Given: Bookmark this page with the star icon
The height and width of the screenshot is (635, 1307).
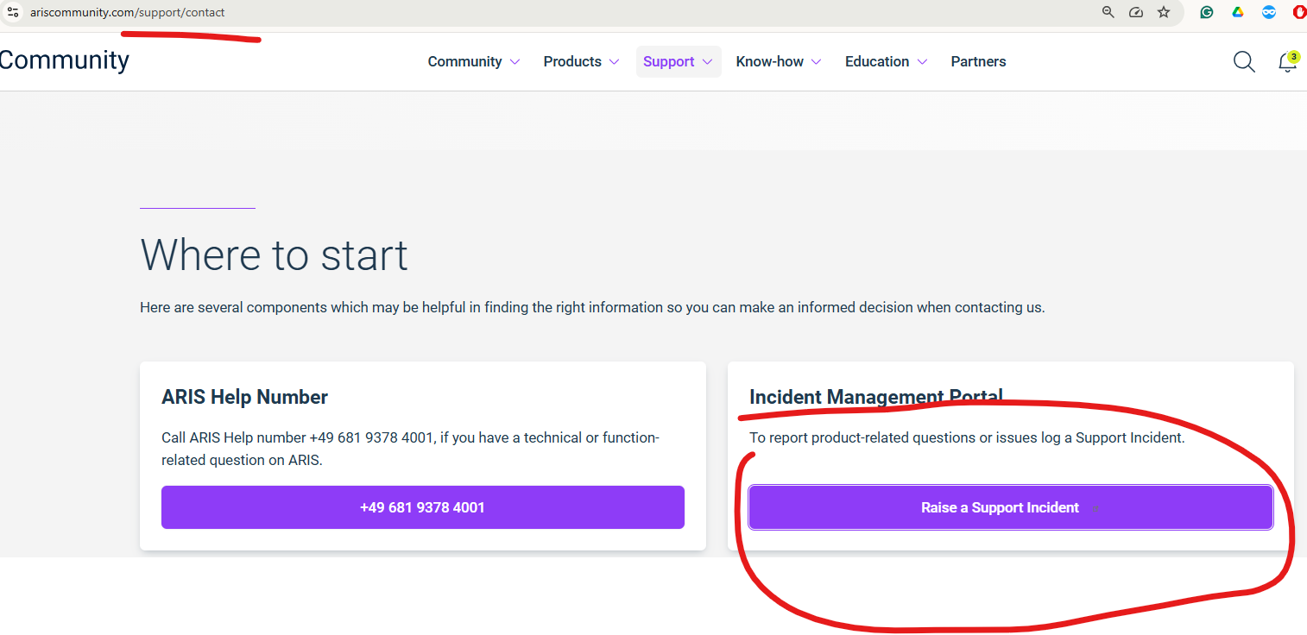Looking at the screenshot, I should click(x=1164, y=12).
